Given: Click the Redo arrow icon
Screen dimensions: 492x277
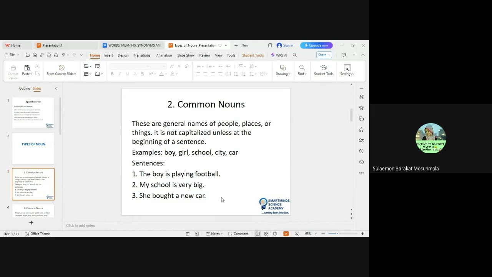Looking at the screenshot, I should click(x=74, y=55).
